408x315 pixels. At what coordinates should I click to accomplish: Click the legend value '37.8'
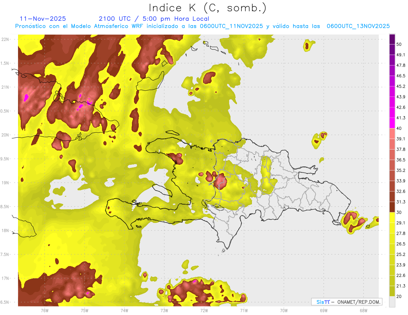[401, 150]
